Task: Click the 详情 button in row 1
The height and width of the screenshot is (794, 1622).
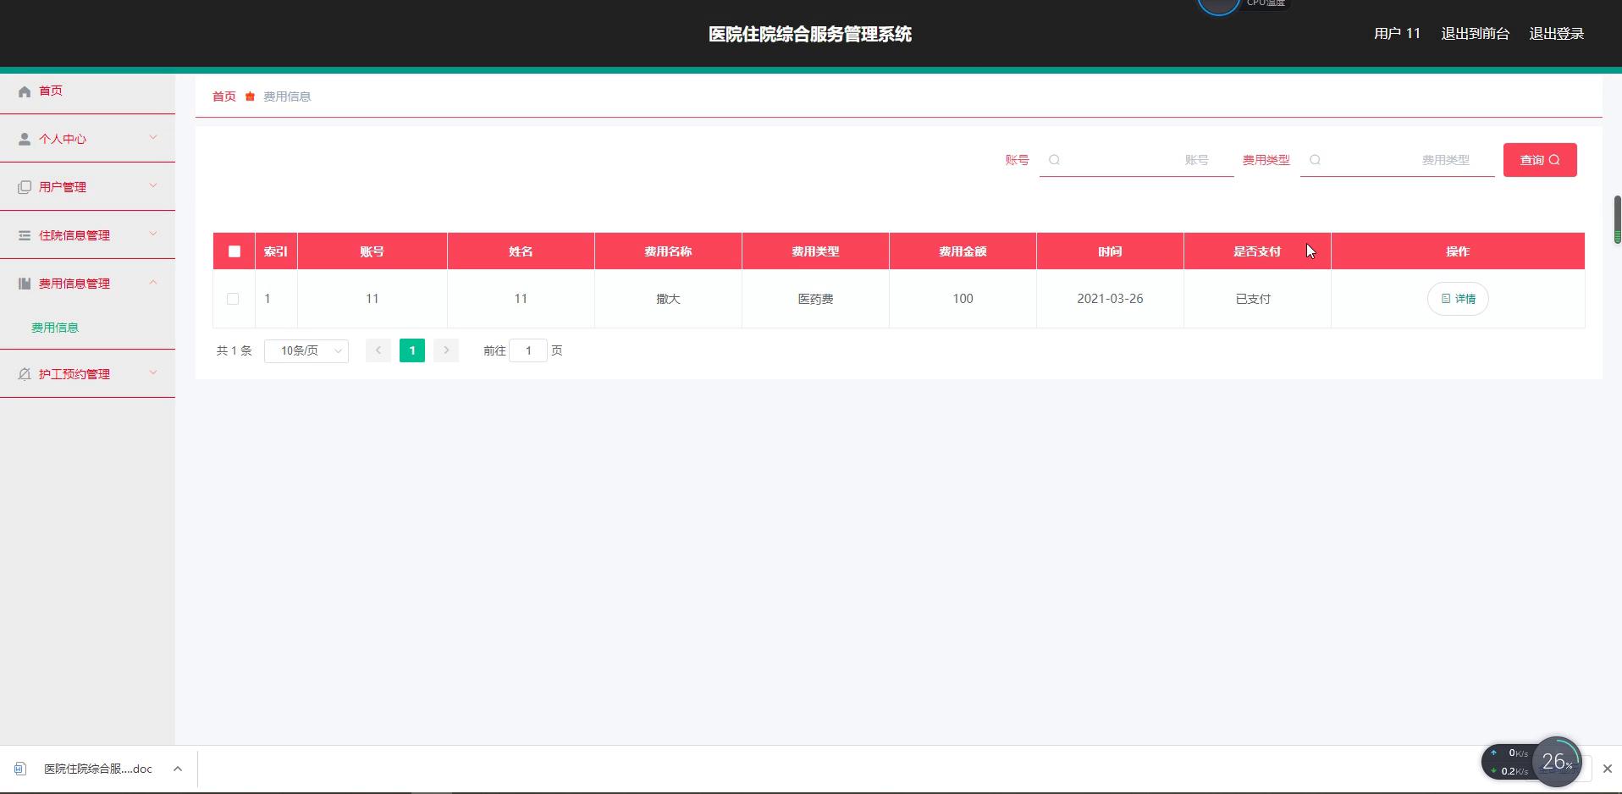Action: pyautogui.click(x=1458, y=299)
